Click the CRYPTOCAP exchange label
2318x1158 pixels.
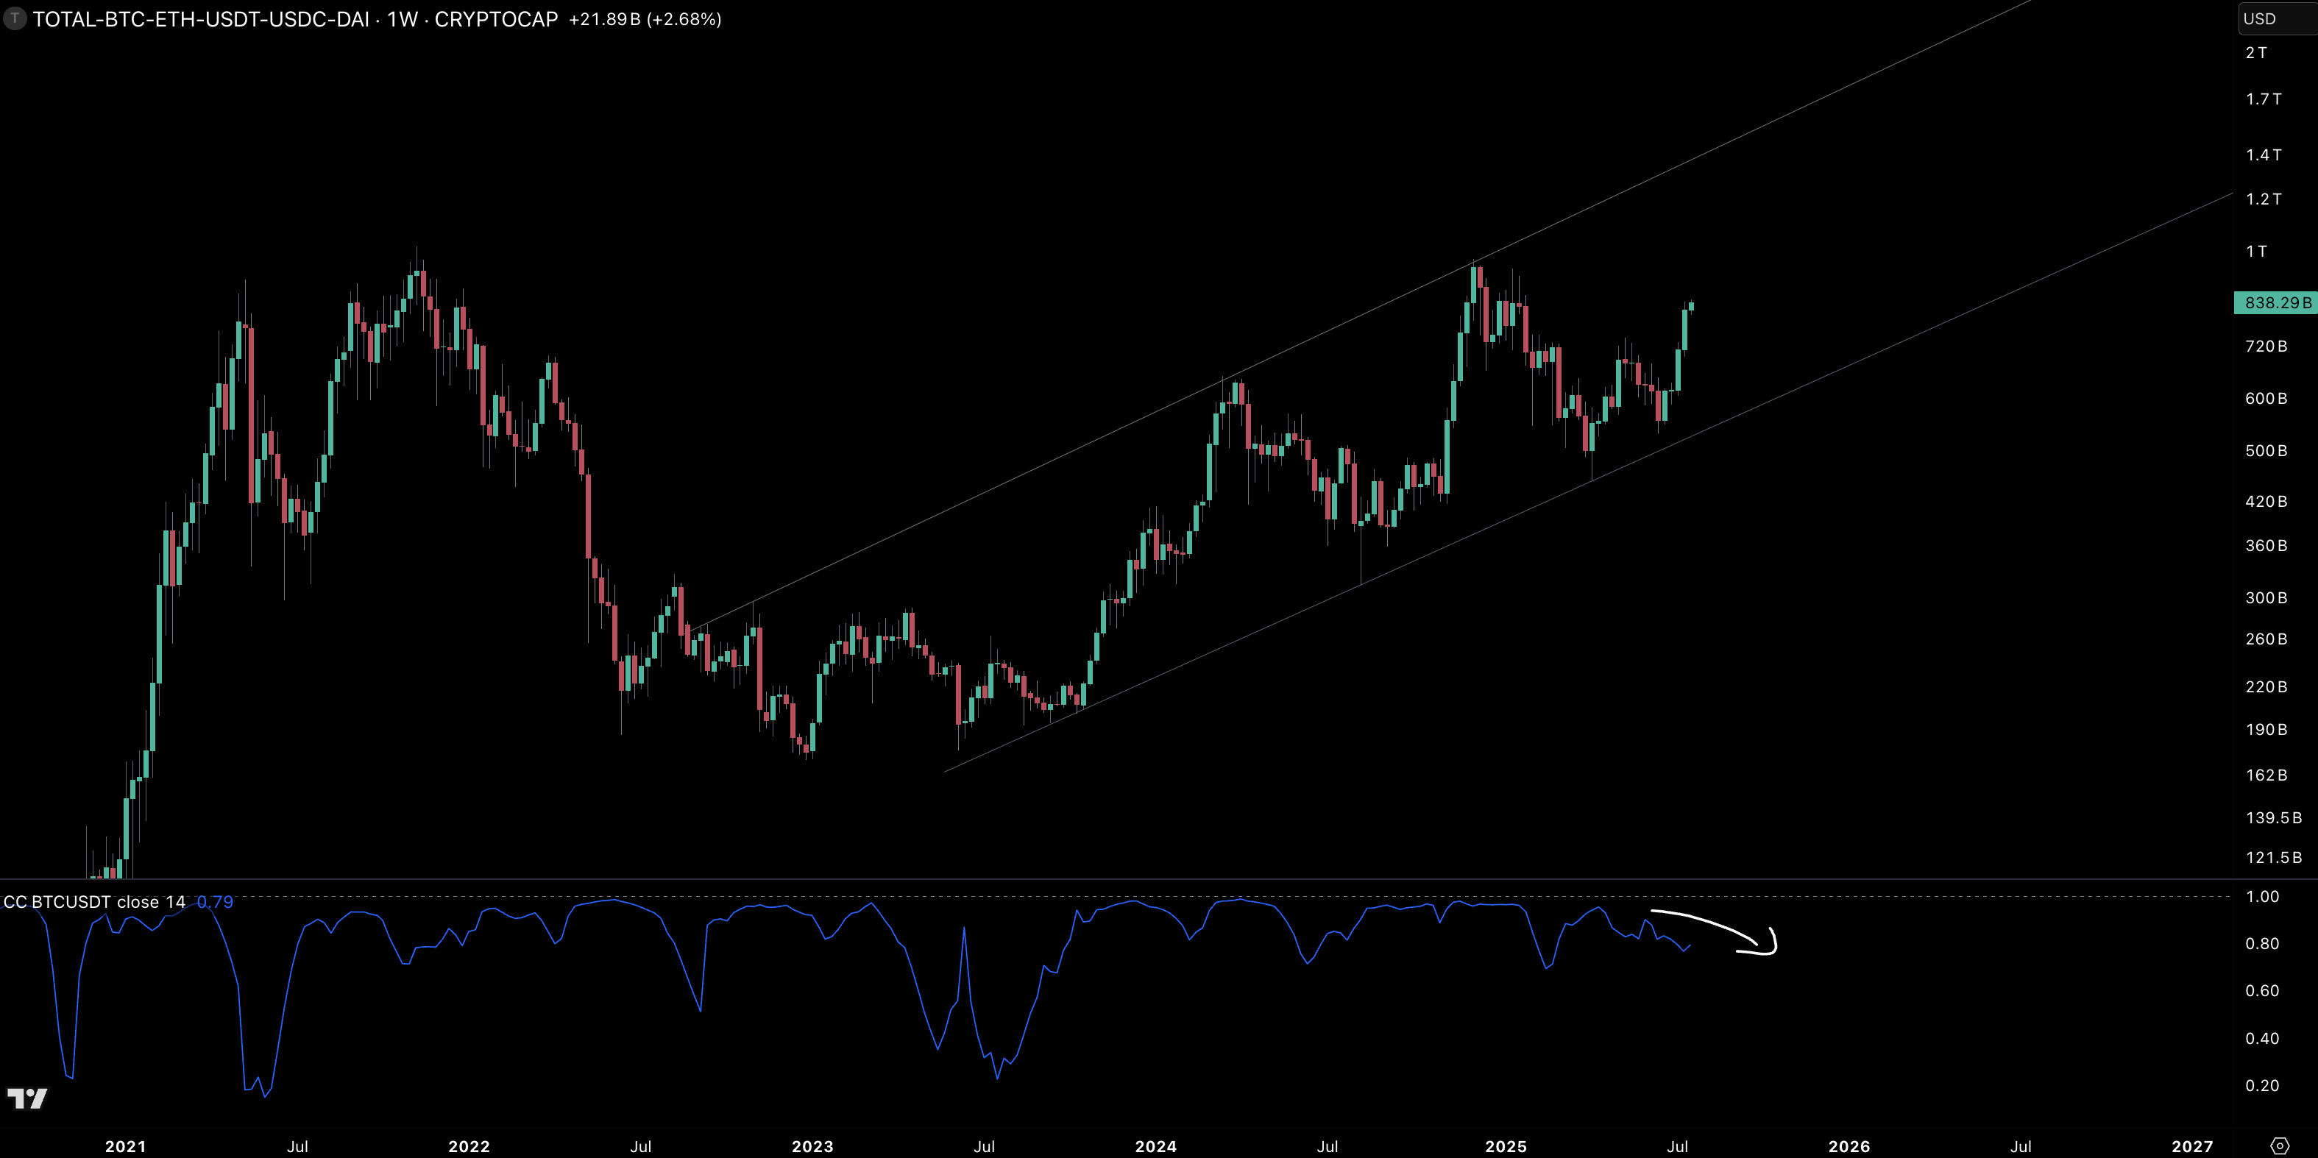click(496, 19)
